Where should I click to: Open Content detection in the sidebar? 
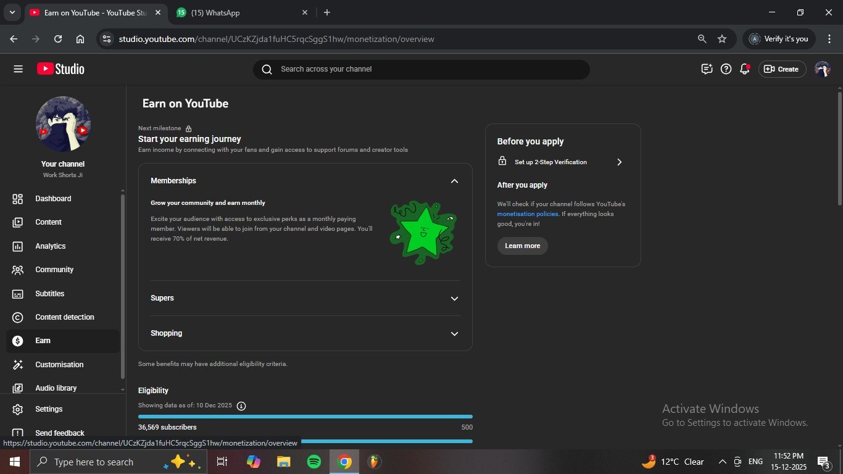65,317
